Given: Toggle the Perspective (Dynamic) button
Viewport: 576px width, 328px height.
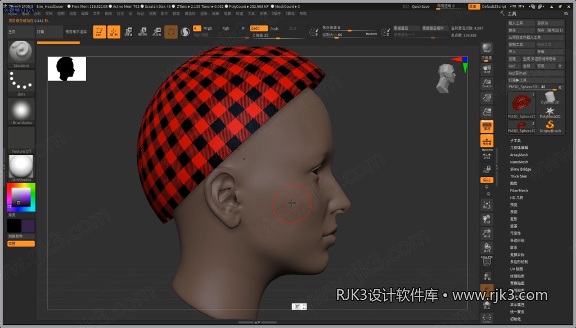Looking at the screenshot, I should click(487, 126).
